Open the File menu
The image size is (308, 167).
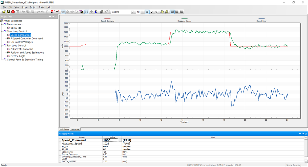pos(4,7)
